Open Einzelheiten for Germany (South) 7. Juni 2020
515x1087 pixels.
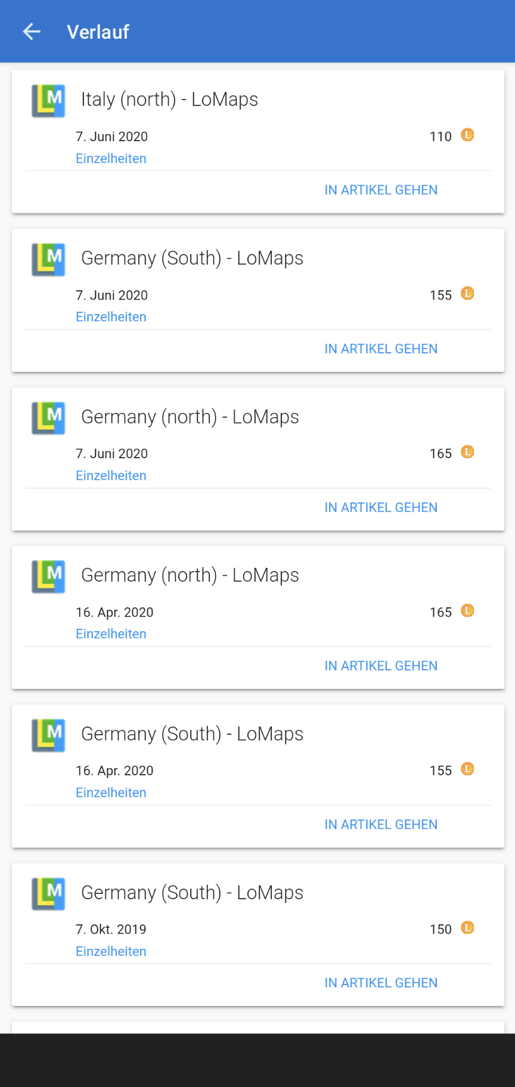coord(111,317)
